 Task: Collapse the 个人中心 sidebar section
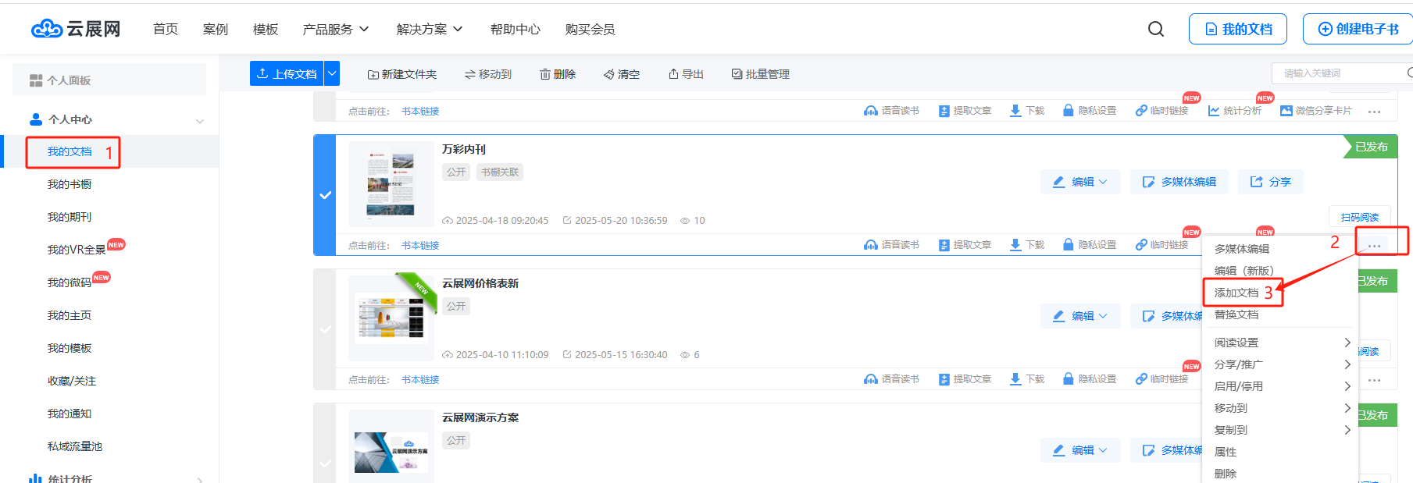(x=200, y=120)
